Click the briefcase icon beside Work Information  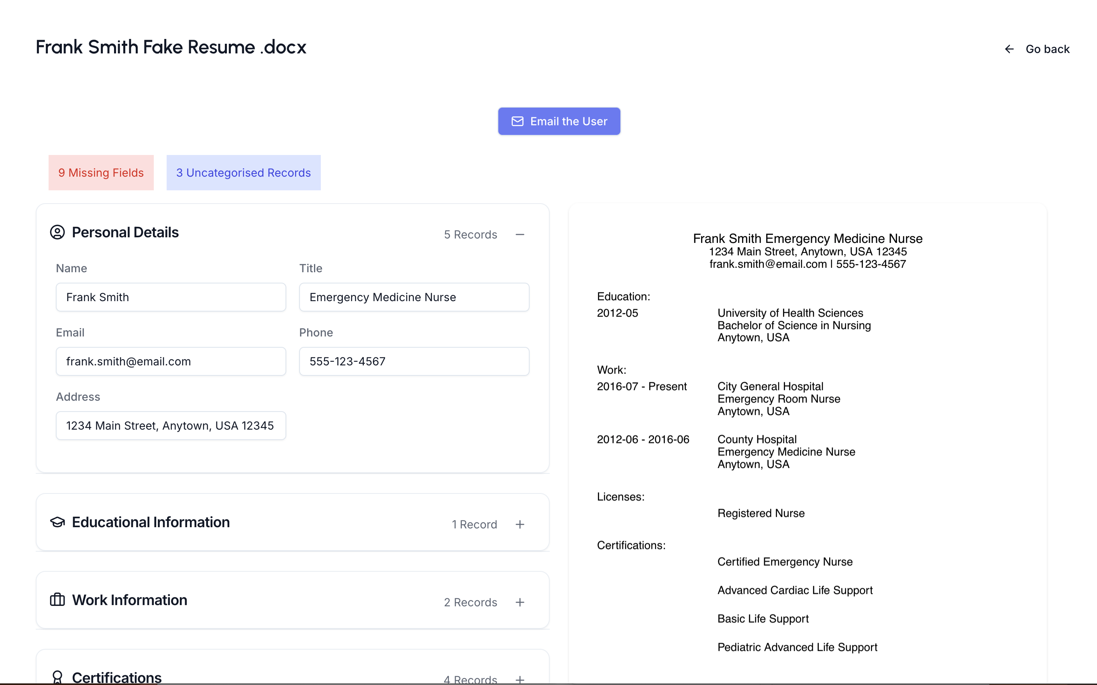click(x=57, y=600)
